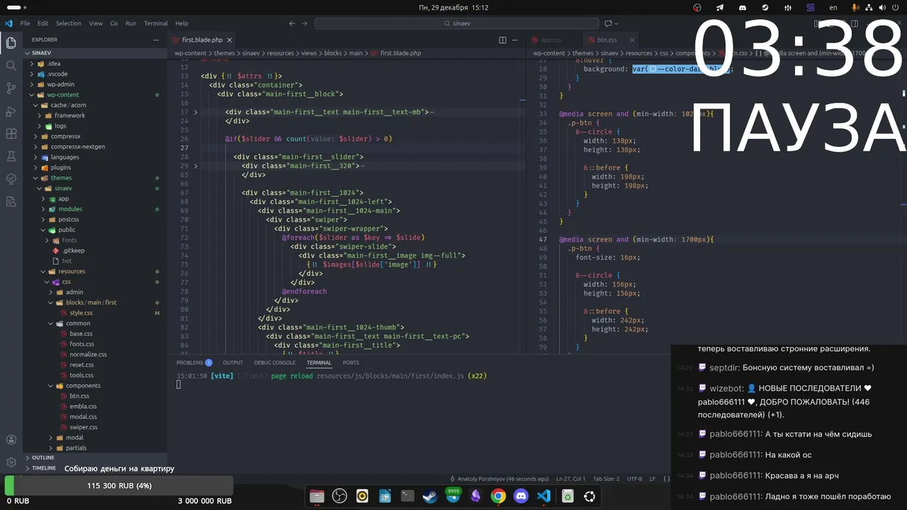
Task: Open Steam in dock
Action: [430, 496]
